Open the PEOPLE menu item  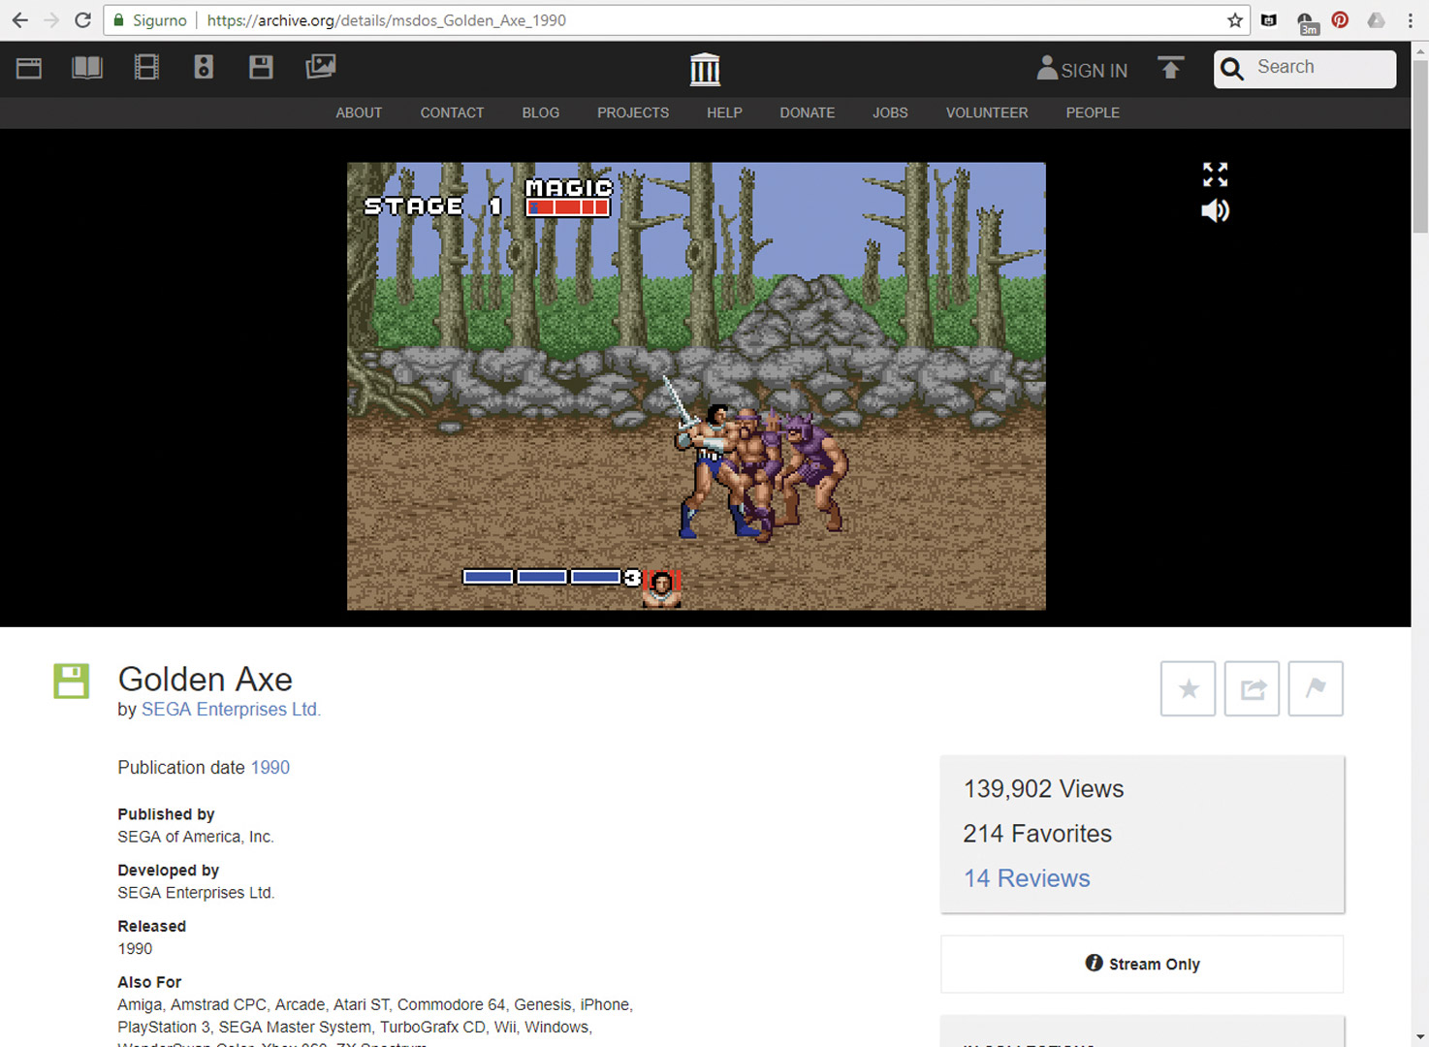pyautogui.click(x=1093, y=112)
